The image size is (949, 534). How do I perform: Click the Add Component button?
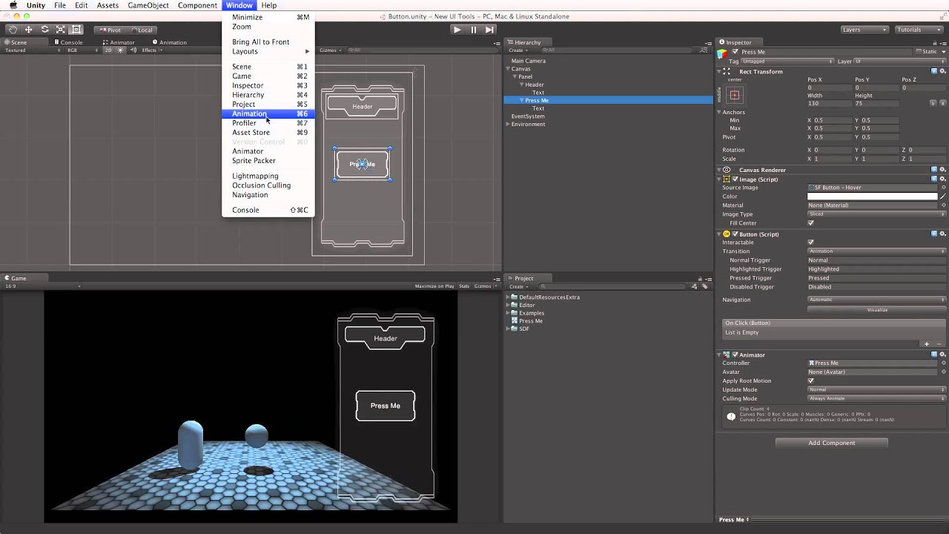(x=831, y=443)
